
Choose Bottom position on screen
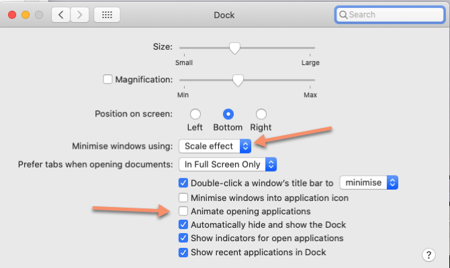tap(228, 115)
